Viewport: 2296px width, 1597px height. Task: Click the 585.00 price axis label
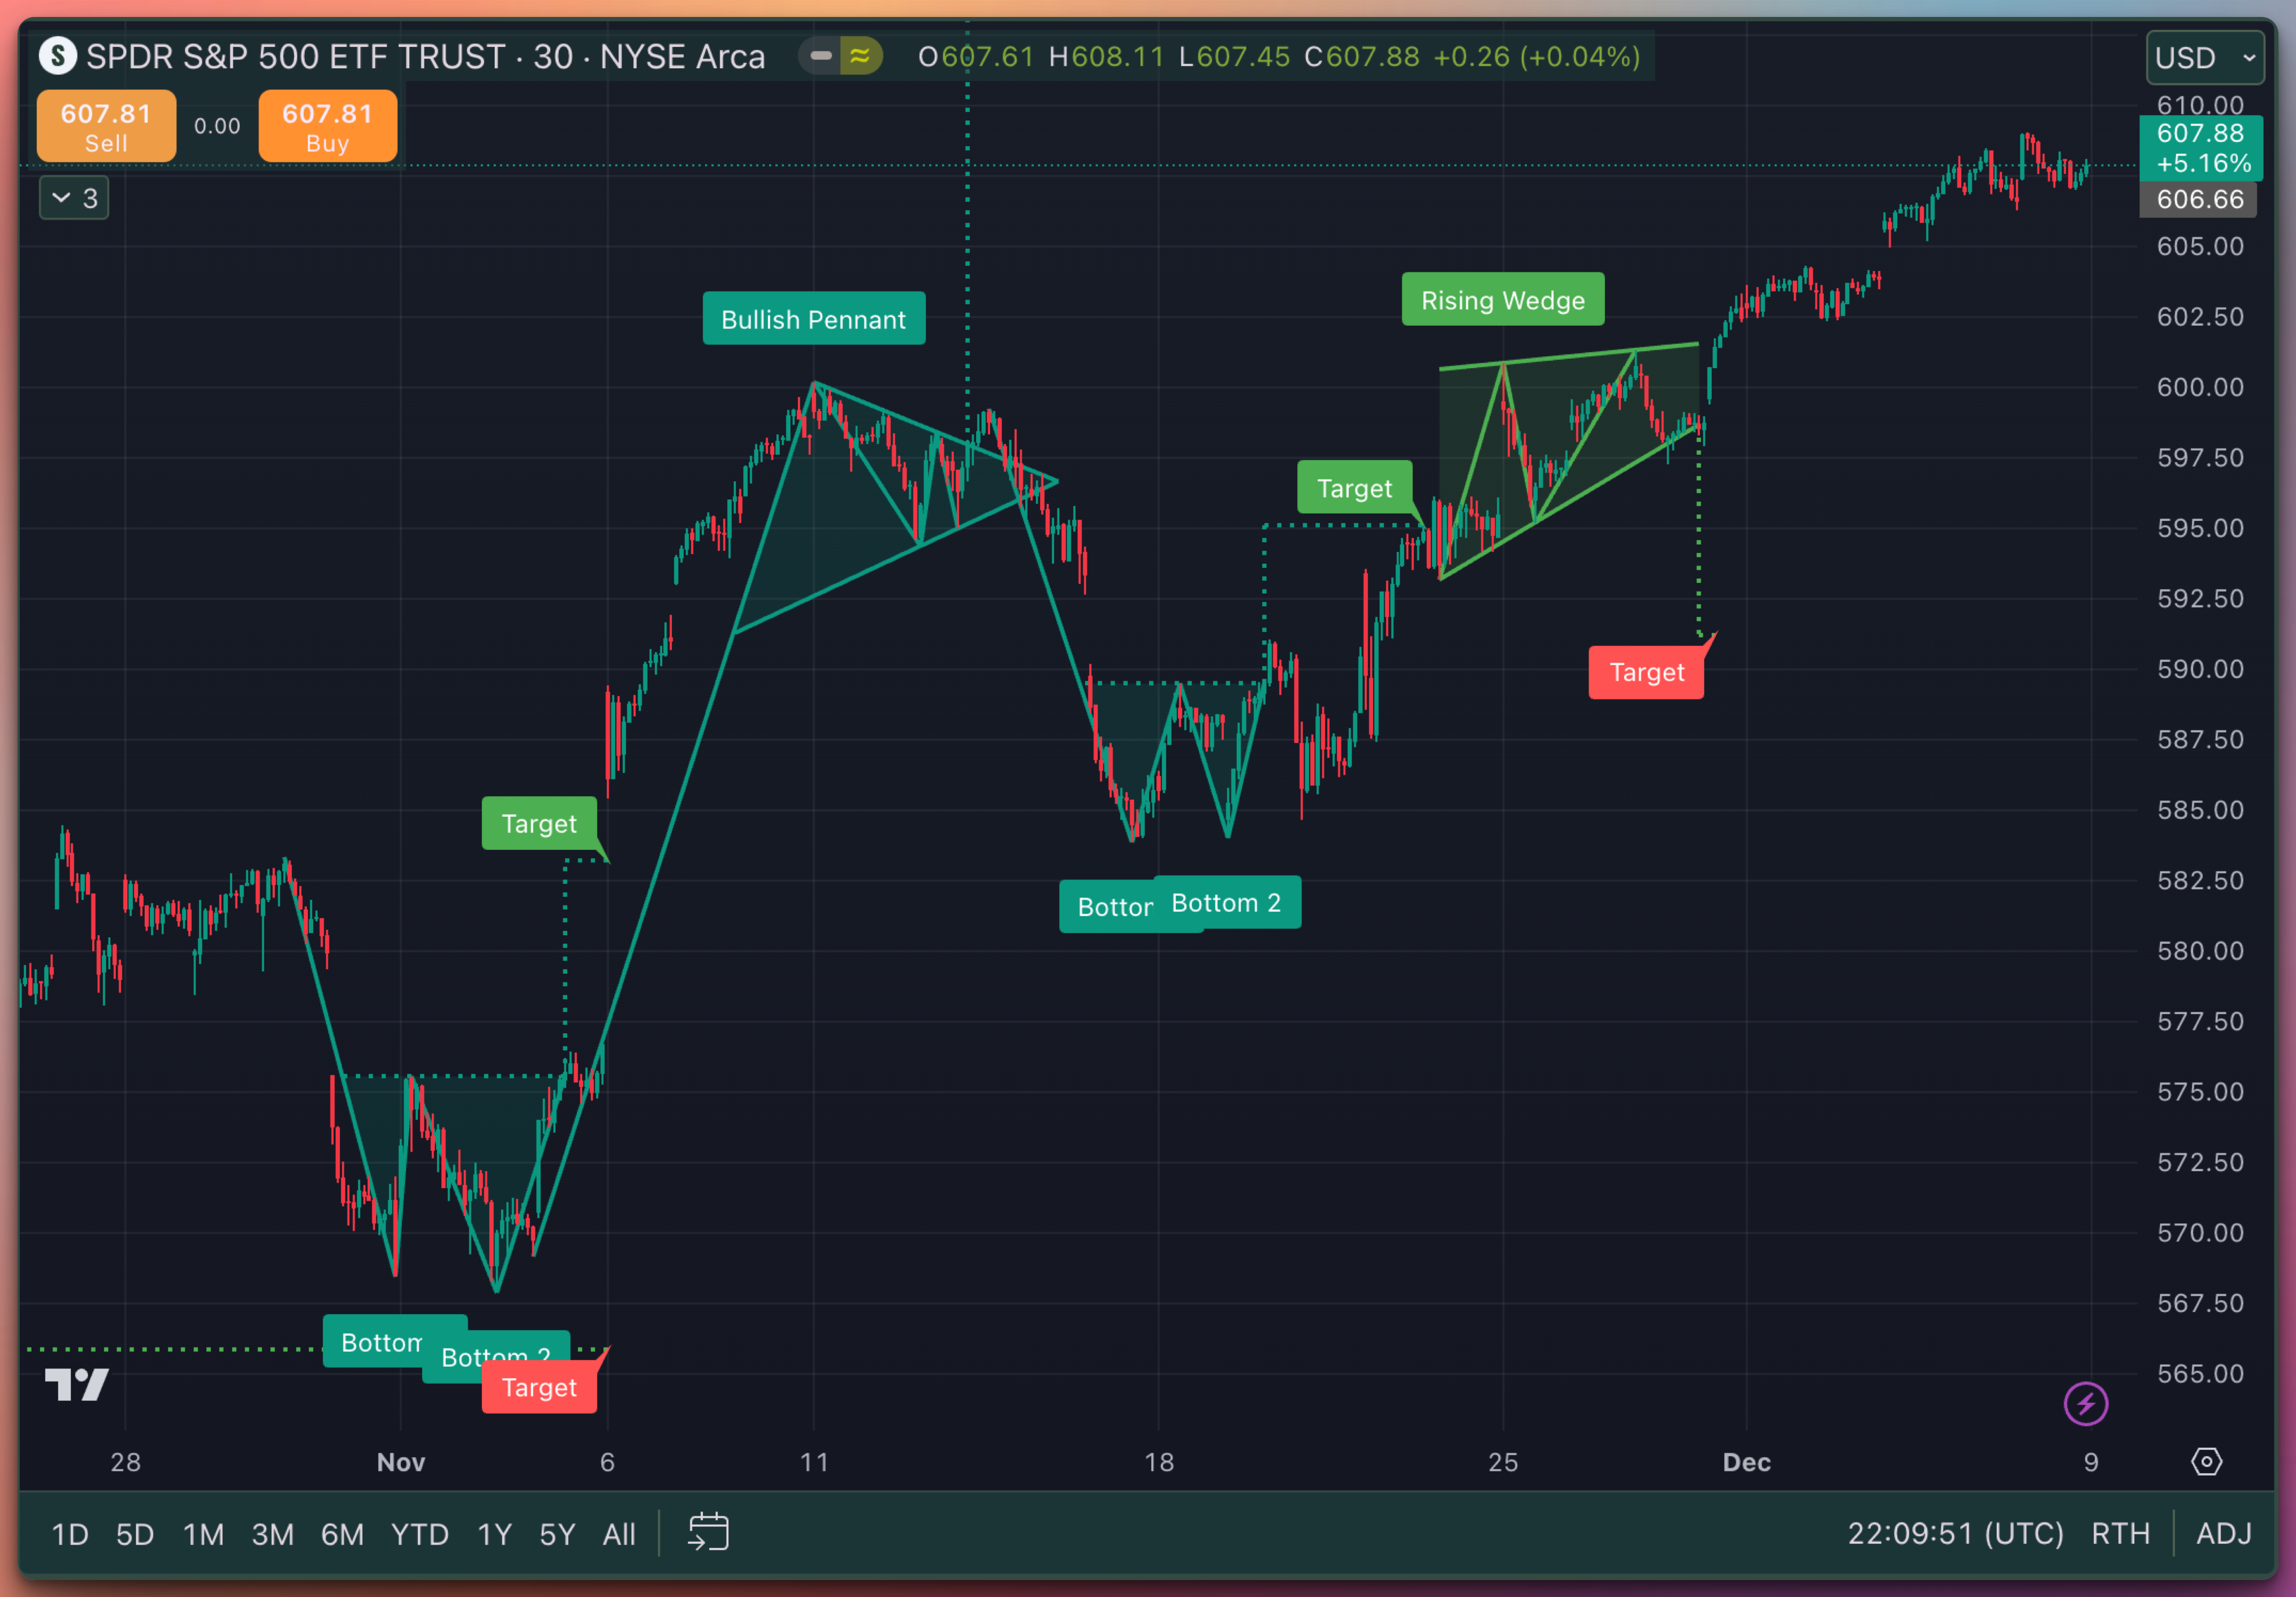click(2199, 810)
